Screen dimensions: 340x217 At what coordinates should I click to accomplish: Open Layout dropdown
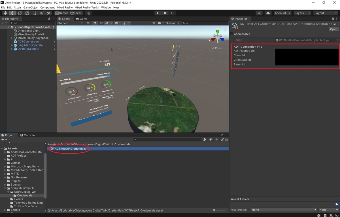coord(325,13)
